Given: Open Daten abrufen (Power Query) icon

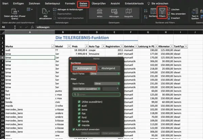Looking at the screenshot, I should pos(14,11).
